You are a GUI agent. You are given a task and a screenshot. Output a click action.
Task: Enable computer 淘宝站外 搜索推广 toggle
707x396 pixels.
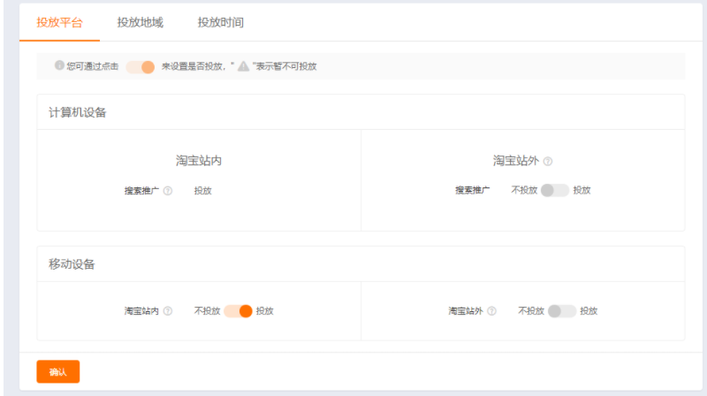555,190
